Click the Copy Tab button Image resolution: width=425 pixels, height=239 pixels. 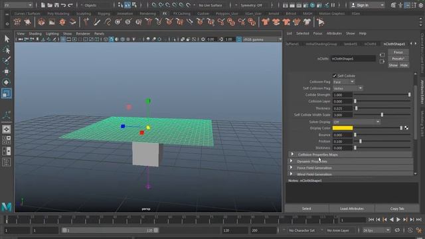tap(397, 208)
